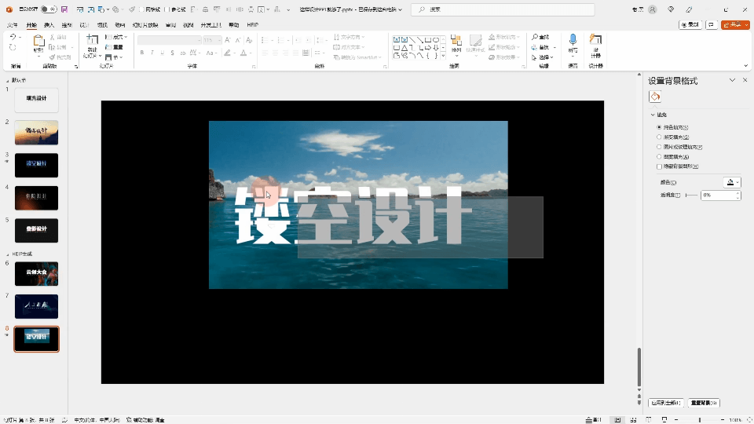The width and height of the screenshot is (754, 424).
Task: Click the New Slide icon
Action: click(x=92, y=41)
